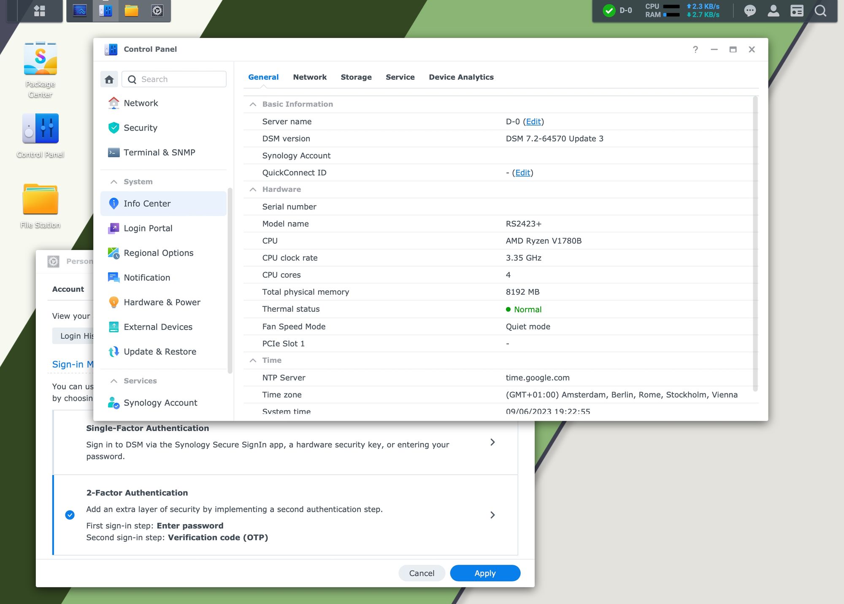Open Login Portal settings
This screenshot has height=604, width=844.
pos(163,228)
